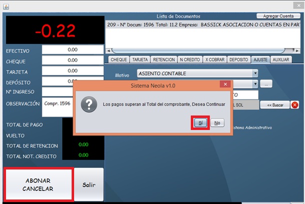The width and height of the screenshot is (305, 204).
Task: Go to the N CREDITO tab
Action: [x=189, y=59]
